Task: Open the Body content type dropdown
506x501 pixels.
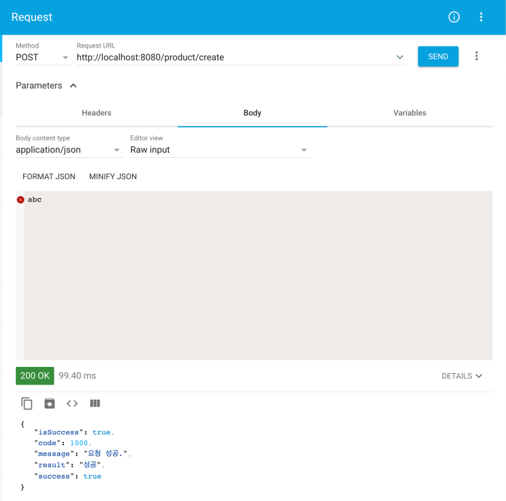Action: (69, 150)
